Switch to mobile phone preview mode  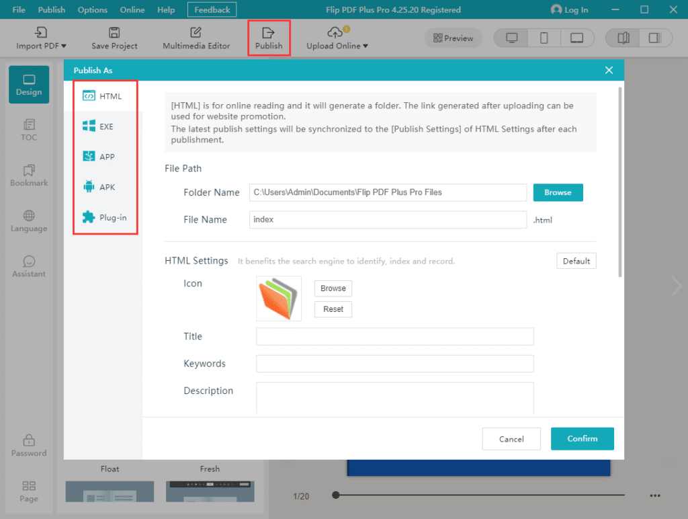pyautogui.click(x=544, y=38)
